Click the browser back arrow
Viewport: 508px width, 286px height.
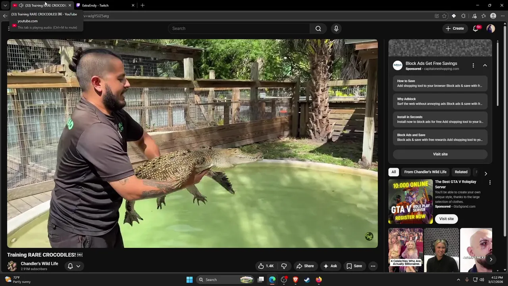[5, 16]
